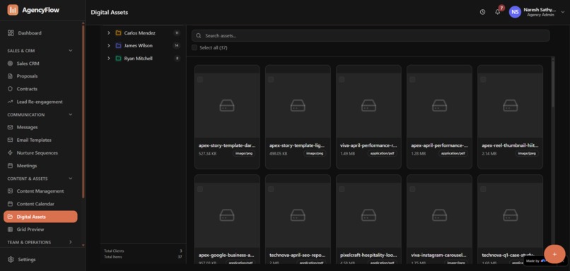Click the Email Templates envelope icon
Screen dimensions: 570x271
(10, 140)
